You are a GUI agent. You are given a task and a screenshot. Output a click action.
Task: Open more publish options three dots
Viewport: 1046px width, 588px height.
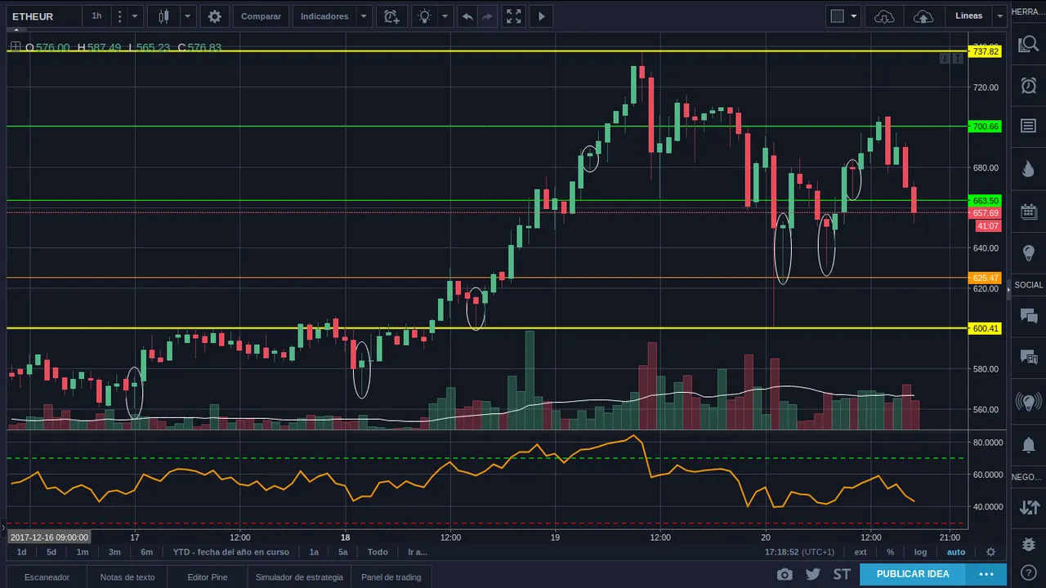pos(986,574)
